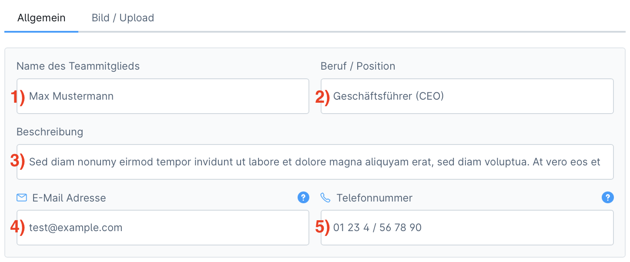Click the envelope icon beside E-Mail Adresse
The height and width of the screenshot is (262, 630).
[x=22, y=198]
